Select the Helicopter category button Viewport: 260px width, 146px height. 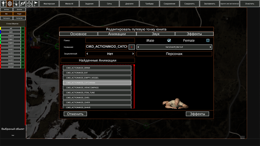6,18
